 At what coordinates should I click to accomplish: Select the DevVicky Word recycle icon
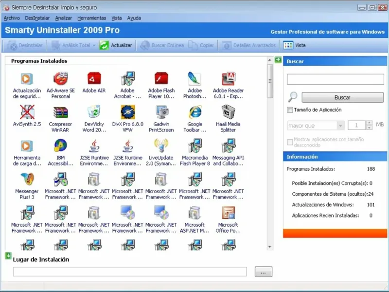pyautogui.click(x=94, y=112)
